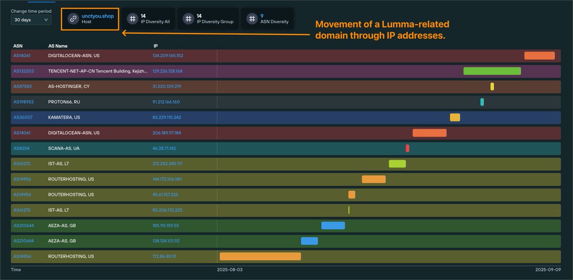This screenshot has height=280, width=573.
Task: Click the hash icon on IP Diversity All card
Action: (133, 19)
